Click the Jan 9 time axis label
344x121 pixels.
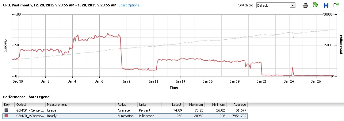[x=127, y=82]
